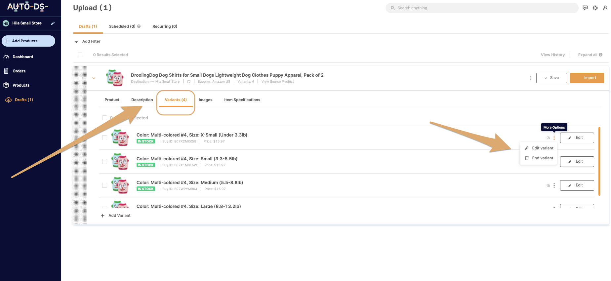
Task: Click the Medium variant thumbnail image
Action: 120,185
